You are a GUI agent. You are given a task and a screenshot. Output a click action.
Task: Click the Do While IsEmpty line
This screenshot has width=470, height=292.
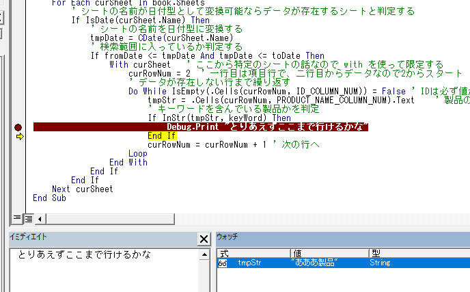click(267, 91)
